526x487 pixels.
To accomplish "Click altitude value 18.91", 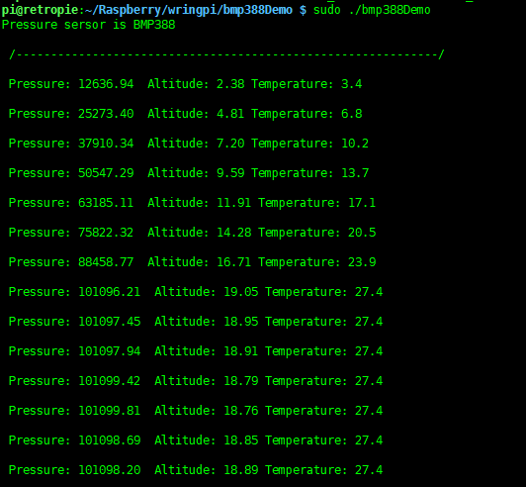I will tap(241, 351).
